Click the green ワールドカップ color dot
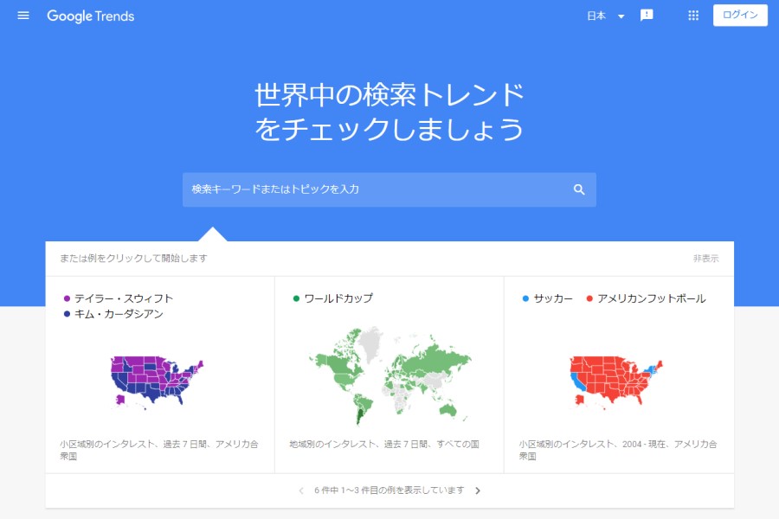Image resolution: width=779 pixels, height=519 pixels. [296, 298]
